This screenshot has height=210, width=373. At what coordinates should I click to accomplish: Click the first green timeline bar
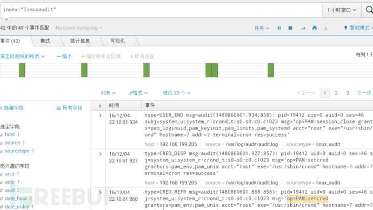(x=22, y=70)
